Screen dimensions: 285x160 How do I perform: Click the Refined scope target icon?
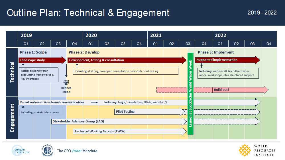(66, 82)
